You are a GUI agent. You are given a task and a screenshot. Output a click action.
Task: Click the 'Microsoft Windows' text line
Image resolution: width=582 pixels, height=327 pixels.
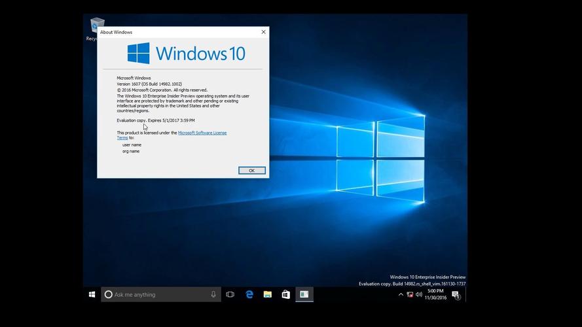(134, 78)
